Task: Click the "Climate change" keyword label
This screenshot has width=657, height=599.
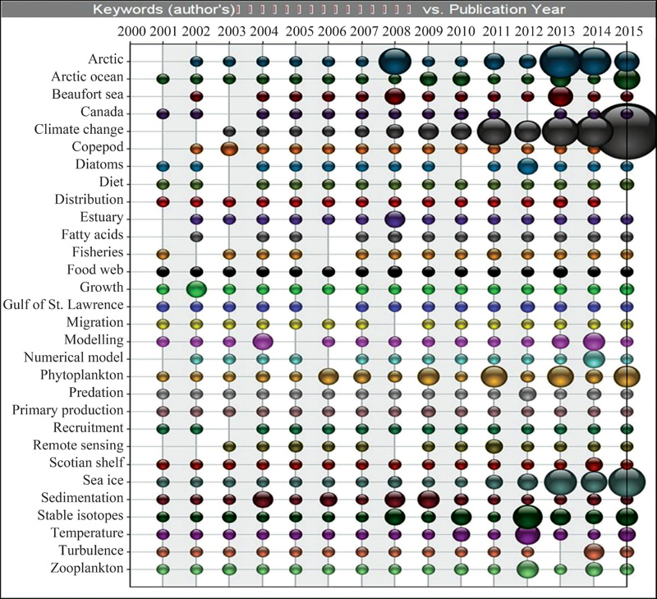Action: point(79,130)
